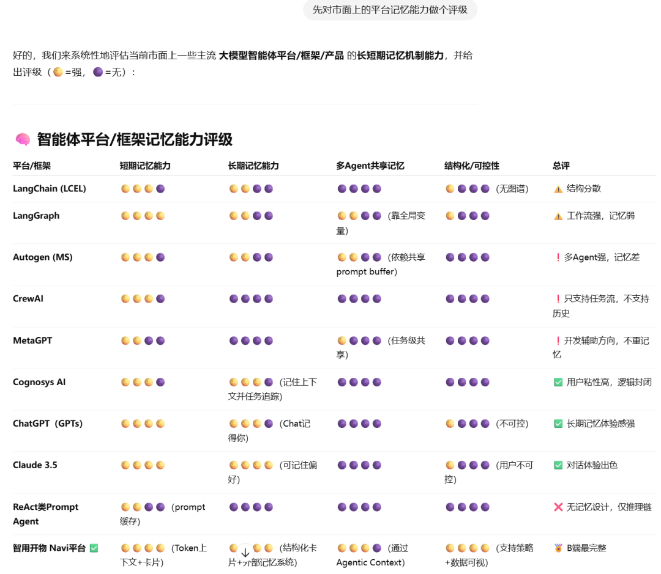Click the red exclamation before 多Agent强，记忆差
Viewport: 661px width, 574px height.
tap(558, 257)
